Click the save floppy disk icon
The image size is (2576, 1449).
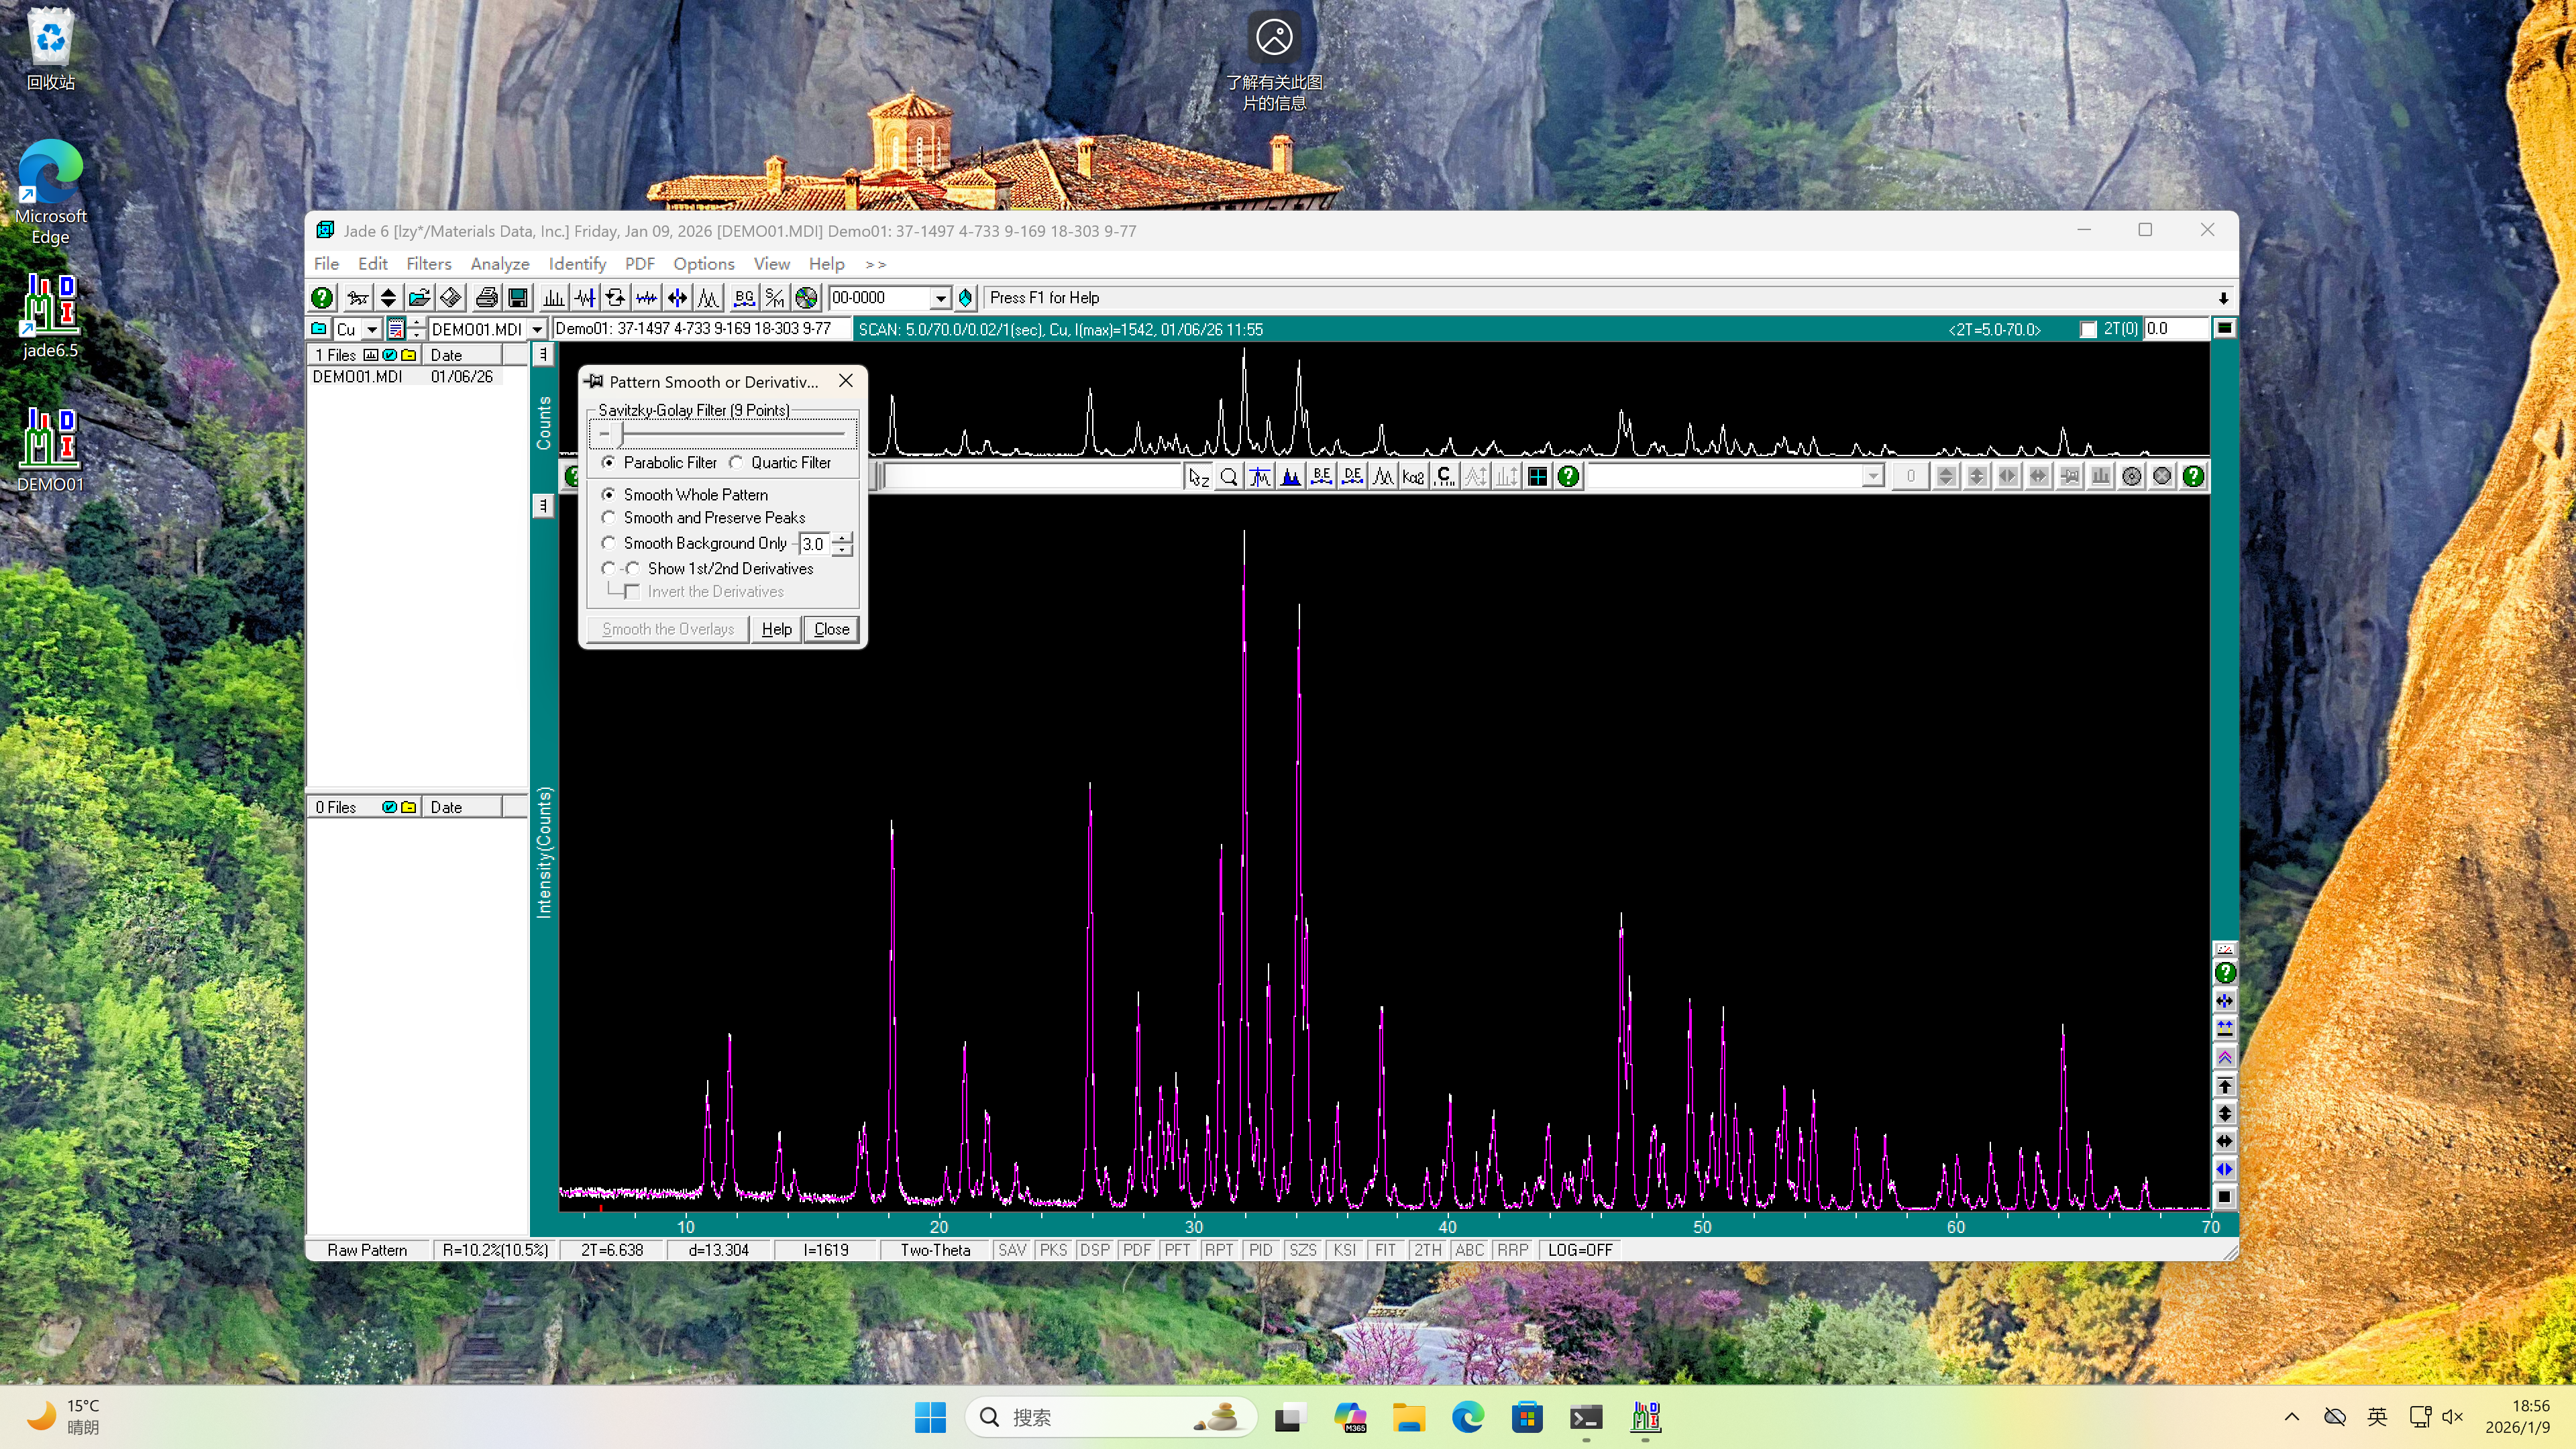(518, 298)
